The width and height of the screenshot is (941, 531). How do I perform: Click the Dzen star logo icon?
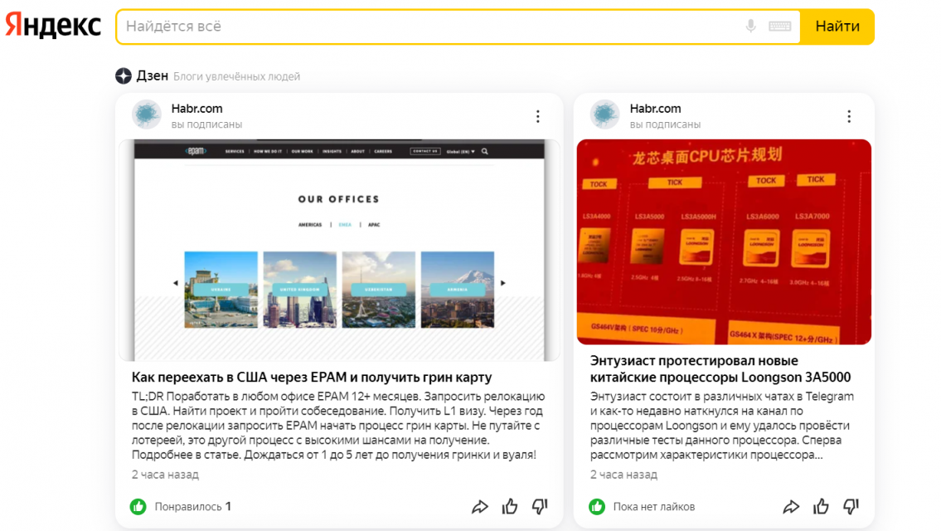[x=124, y=76]
